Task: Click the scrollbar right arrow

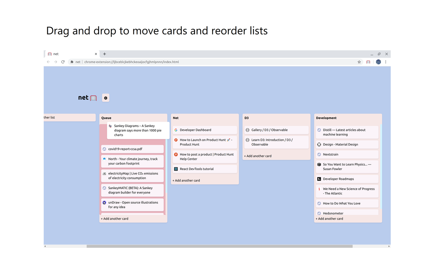Action: (x=389, y=246)
